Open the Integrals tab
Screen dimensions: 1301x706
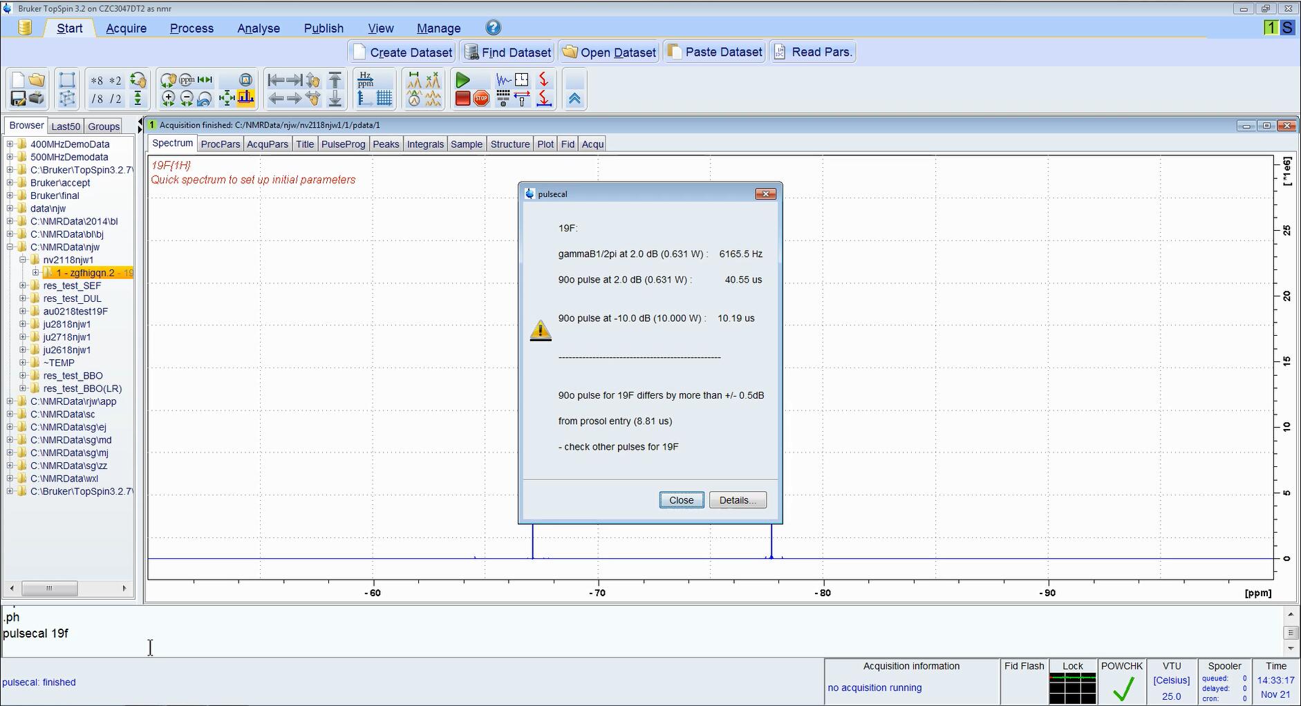pyautogui.click(x=425, y=144)
